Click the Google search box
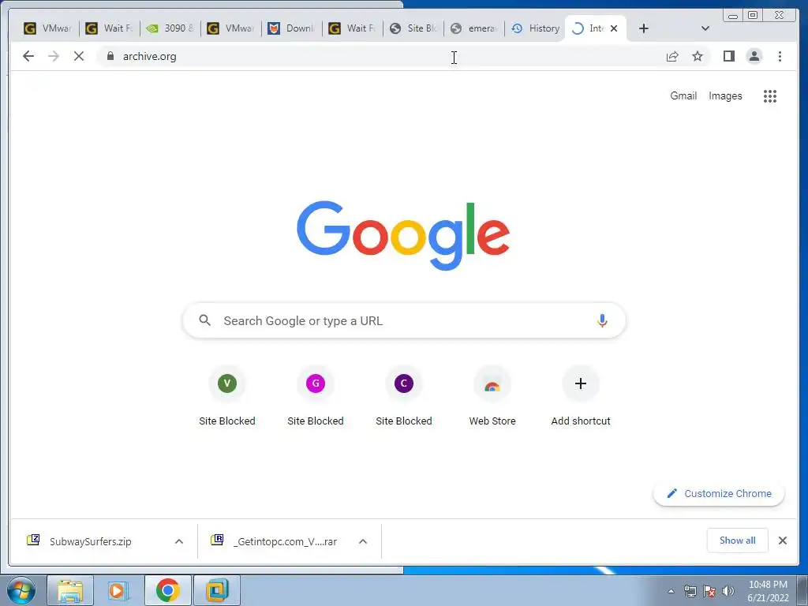 (404, 320)
